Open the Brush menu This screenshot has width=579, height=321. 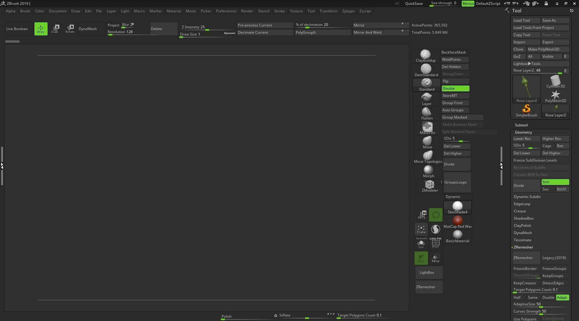(25, 11)
